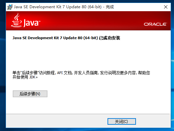Click the installer icon in title bar
Screen dimensions: 174x131
point(10,7)
